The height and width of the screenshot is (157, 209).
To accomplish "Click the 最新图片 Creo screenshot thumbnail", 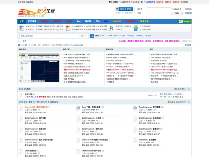I will [x=39, y=68].
